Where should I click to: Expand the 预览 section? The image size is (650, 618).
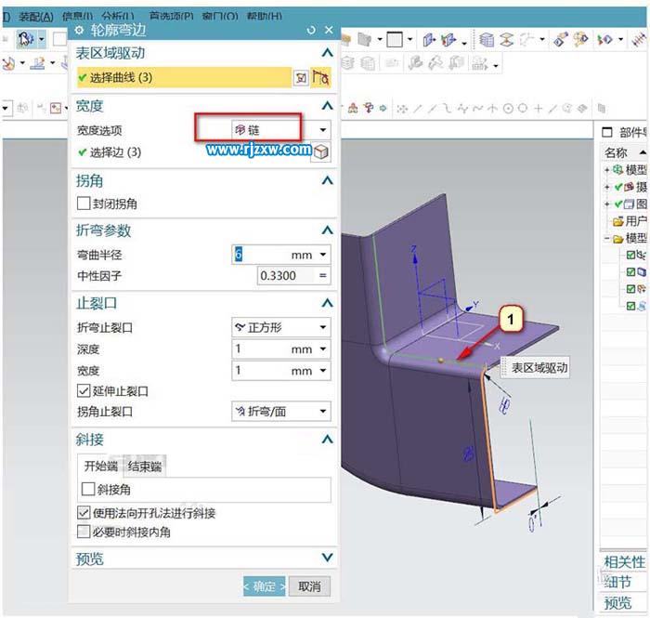(327, 558)
